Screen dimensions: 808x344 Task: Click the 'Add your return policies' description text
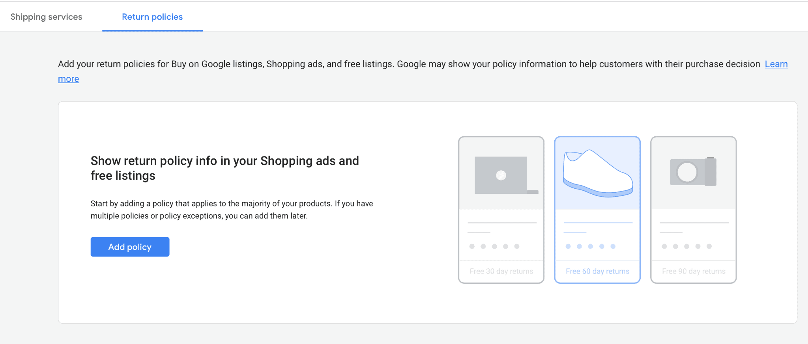point(409,64)
